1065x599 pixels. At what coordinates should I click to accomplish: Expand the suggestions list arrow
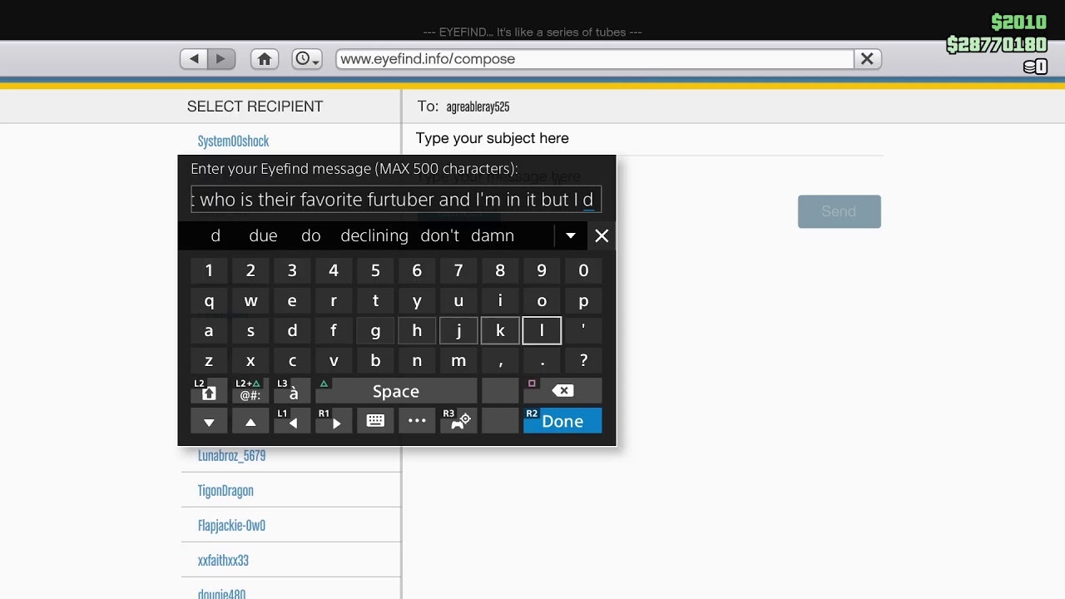click(571, 235)
